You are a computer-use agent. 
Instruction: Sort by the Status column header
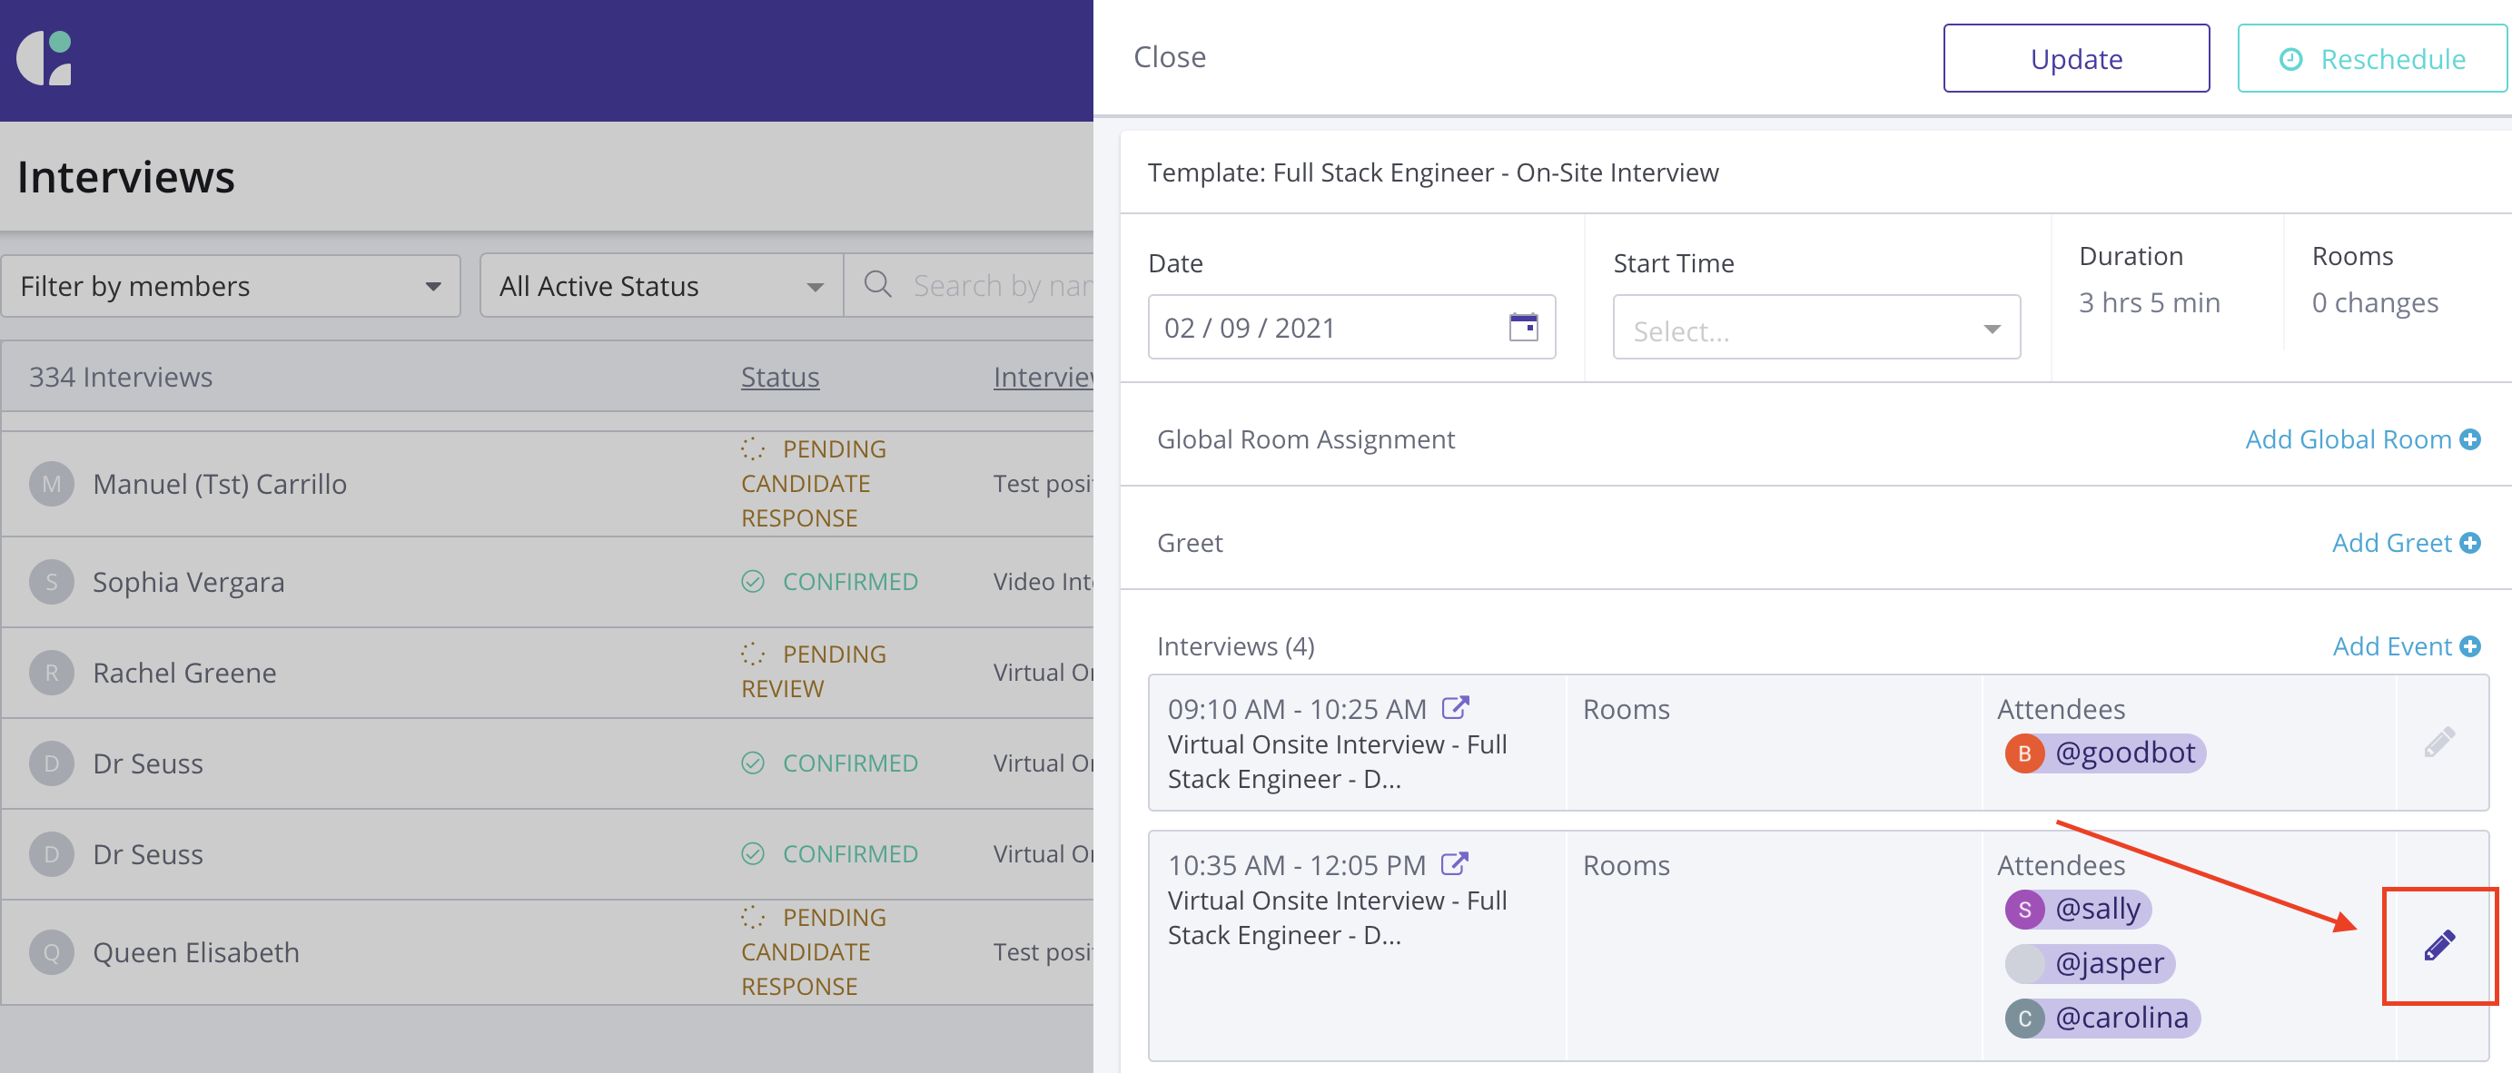(779, 377)
